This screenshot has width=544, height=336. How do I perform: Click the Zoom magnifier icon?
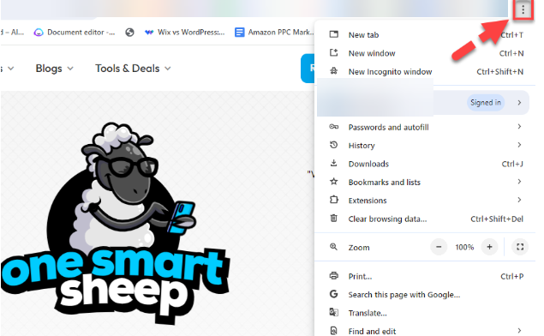[334, 247]
